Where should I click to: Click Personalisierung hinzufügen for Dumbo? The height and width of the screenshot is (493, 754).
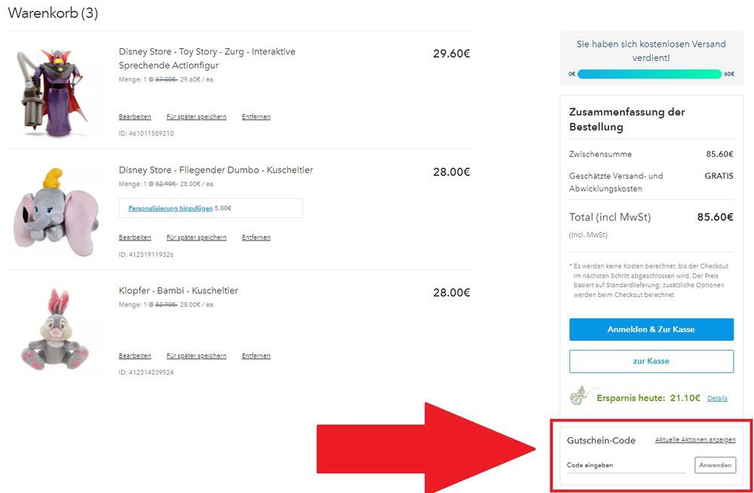coord(170,208)
